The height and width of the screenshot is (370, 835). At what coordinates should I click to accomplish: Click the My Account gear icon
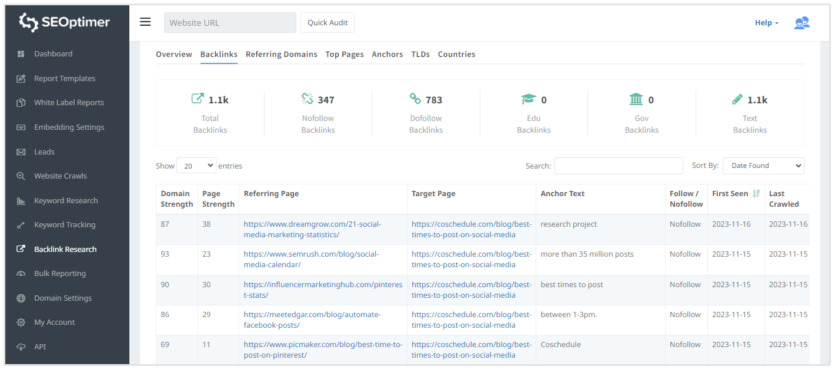(x=21, y=322)
